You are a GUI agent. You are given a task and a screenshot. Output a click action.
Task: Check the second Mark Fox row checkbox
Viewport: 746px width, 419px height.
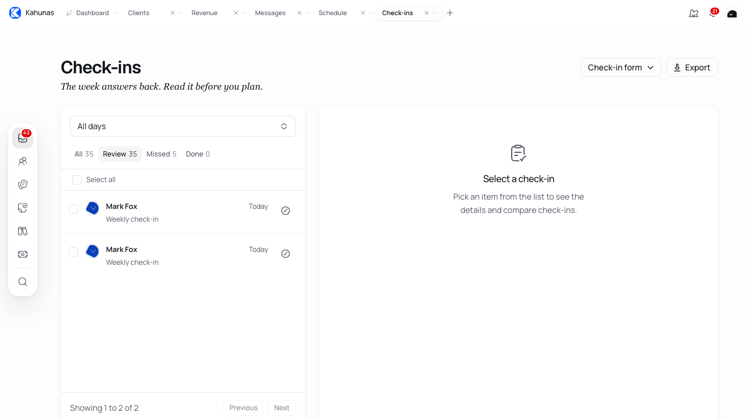73,252
